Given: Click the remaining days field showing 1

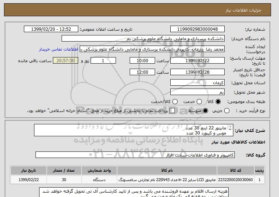Looking at the screenshot, I should pyautogui.click(x=103, y=60).
